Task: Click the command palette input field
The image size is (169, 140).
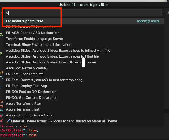Action: (80, 13)
